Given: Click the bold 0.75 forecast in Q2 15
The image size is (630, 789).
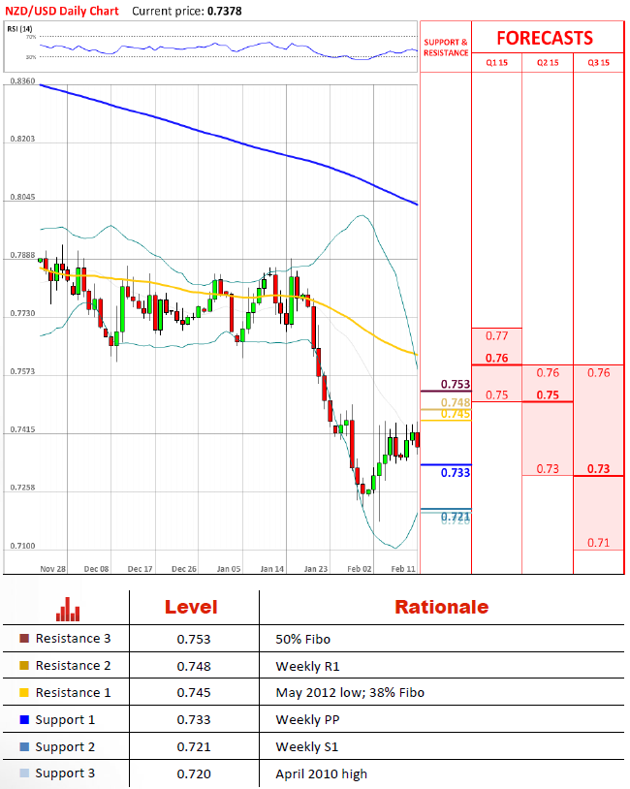Looking at the screenshot, I should point(548,395).
